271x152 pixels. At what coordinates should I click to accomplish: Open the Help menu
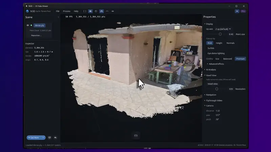point(76,11)
